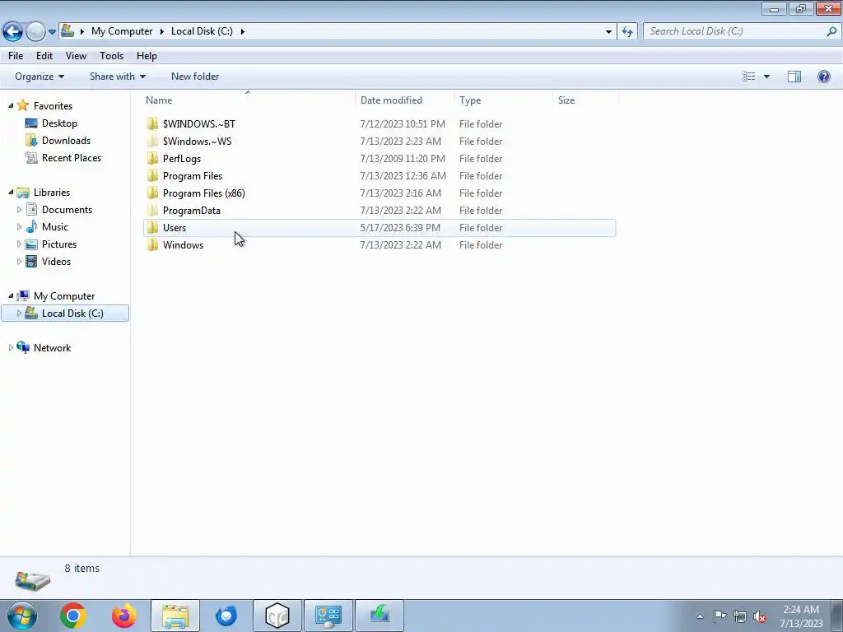Open the Share with dropdown
Screen dimensions: 843x632
pos(117,77)
